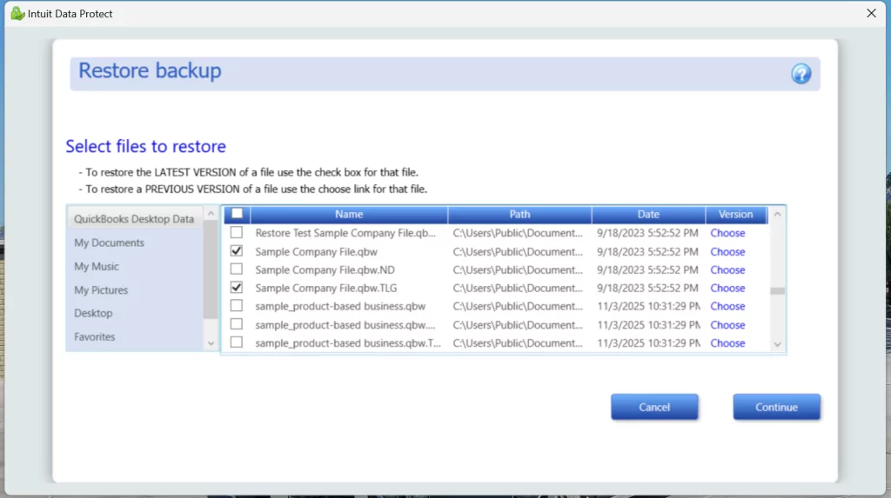The height and width of the screenshot is (498, 891).
Task: Check sample_product-based business.qbw checkbox
Action: click(237, 306)
